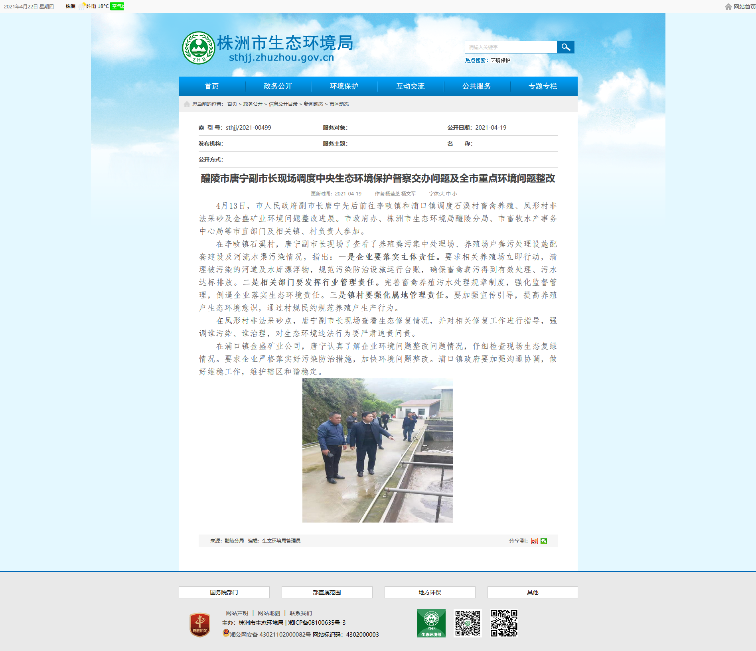Click the green air quality badge

pos(117,6)
